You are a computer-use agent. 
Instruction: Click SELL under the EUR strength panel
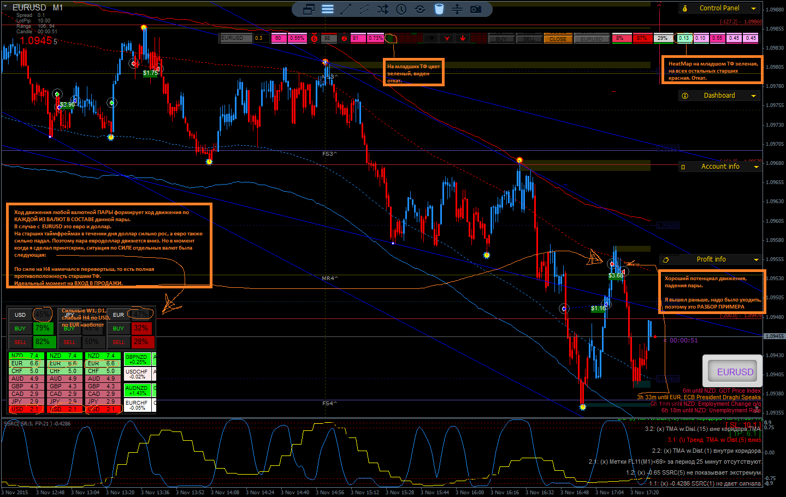click(x=119, y=342)
